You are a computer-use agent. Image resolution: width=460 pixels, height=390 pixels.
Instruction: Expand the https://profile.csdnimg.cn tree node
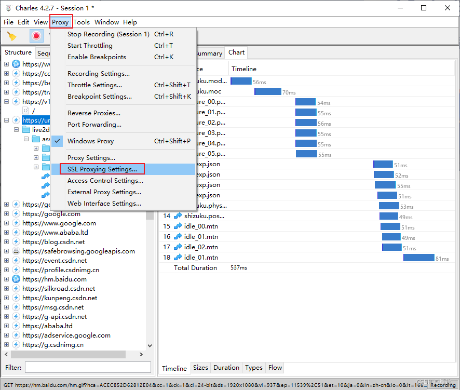(x=6, y=270)
